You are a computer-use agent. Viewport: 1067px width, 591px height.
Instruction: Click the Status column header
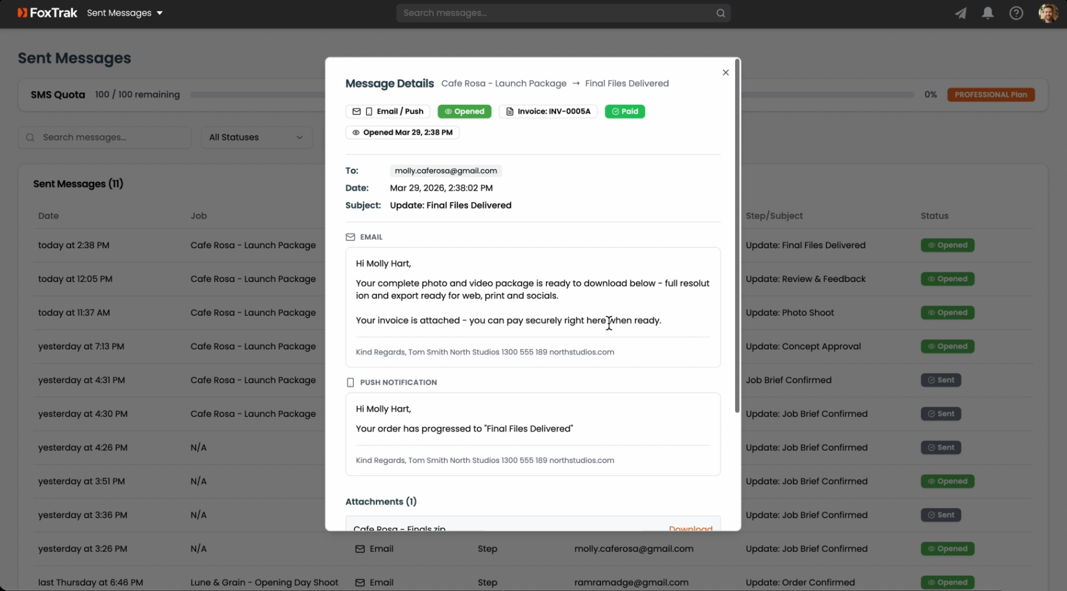[934, 216]
